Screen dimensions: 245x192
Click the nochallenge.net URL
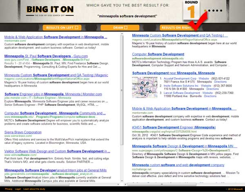click(142, 169)
